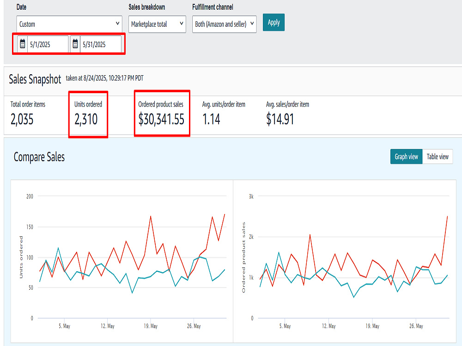The width and height of the screenshot is (462, 346).
Task: Click the Ordered product sales chart axis label
Action: tap(243, 257)
